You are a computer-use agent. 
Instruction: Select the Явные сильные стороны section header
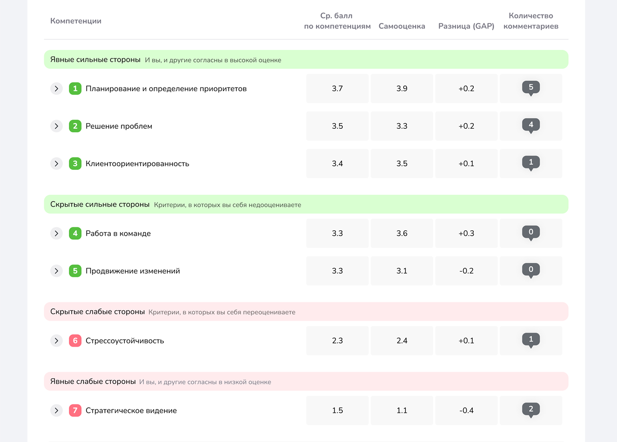[306, 59]
